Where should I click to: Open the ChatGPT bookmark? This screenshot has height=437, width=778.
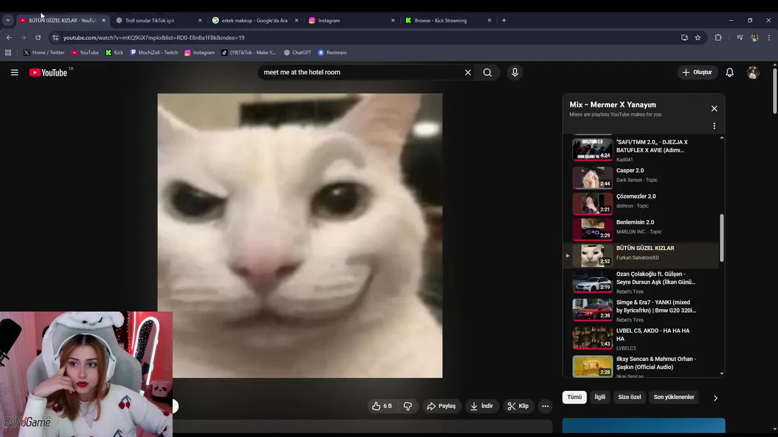pos(297,53)
